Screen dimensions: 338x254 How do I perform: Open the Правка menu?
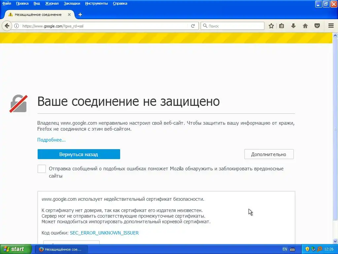click(x=22, y=3)
